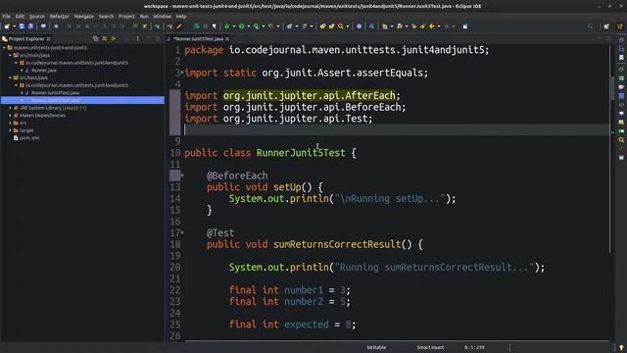Click the Debug bug icon
Viewport: 627px width, 353px height.
(x=226, y=26)
